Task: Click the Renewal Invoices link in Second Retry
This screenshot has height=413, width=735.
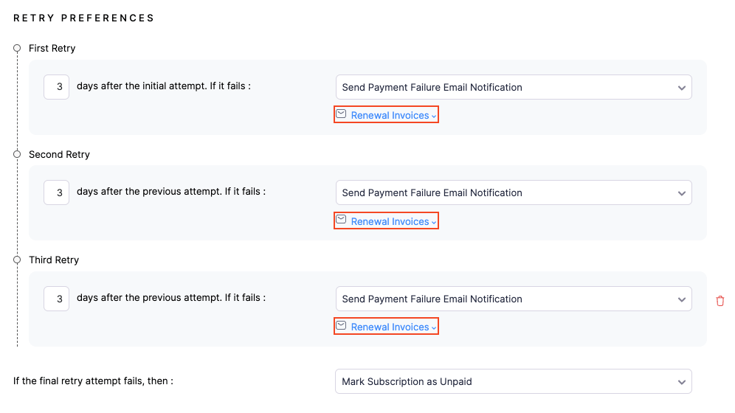Action: (x=390, y=221)
